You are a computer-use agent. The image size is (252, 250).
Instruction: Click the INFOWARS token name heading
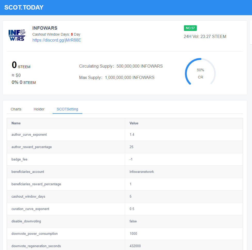(x=45, y=28)
